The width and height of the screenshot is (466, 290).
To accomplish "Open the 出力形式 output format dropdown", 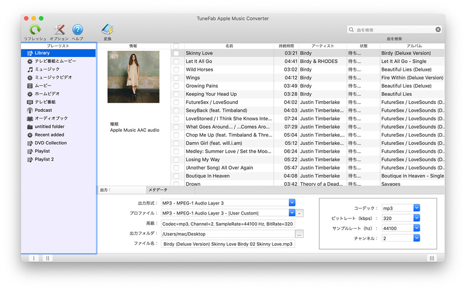I will [292, 203].
